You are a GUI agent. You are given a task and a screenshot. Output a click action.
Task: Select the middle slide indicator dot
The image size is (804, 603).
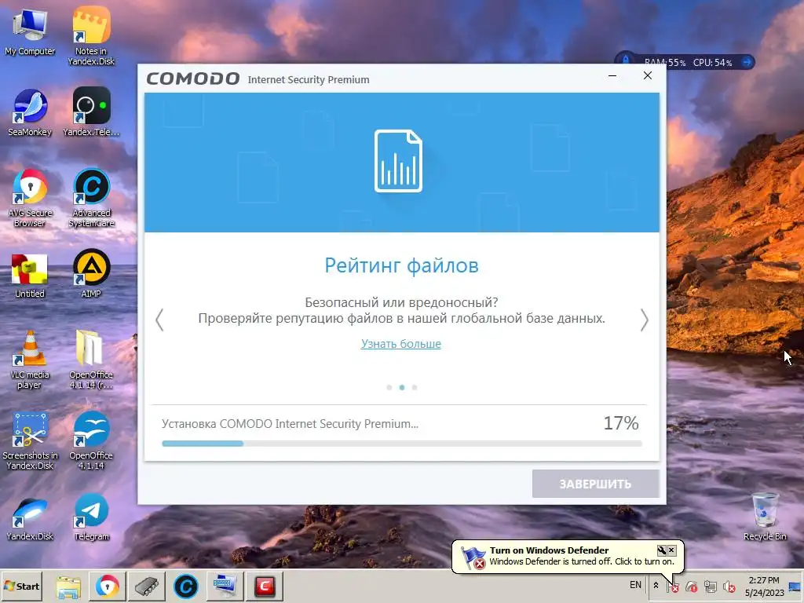point(402,388)
